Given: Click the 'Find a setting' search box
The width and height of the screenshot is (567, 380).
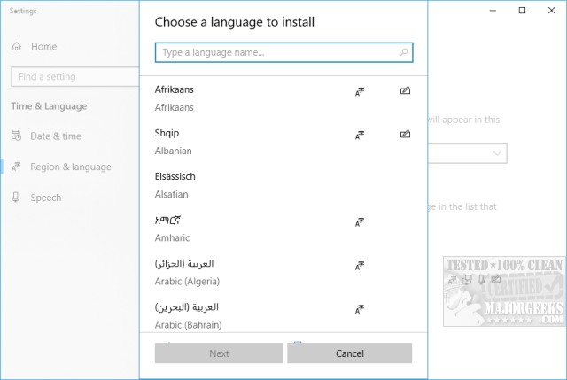Looking at the screenshot, I should point(71,77).
